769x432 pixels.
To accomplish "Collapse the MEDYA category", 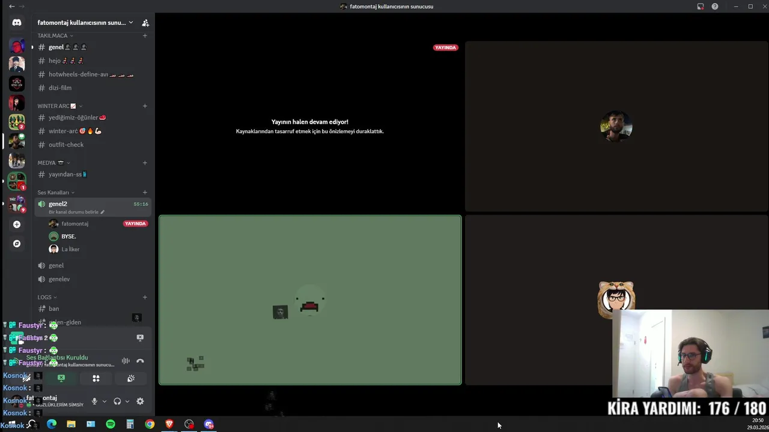I will pyautogui.click(x=54, y=163).
